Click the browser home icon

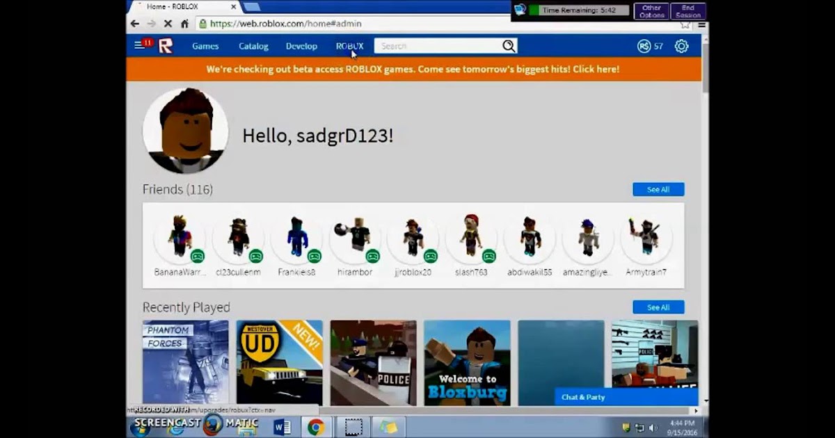184,24
